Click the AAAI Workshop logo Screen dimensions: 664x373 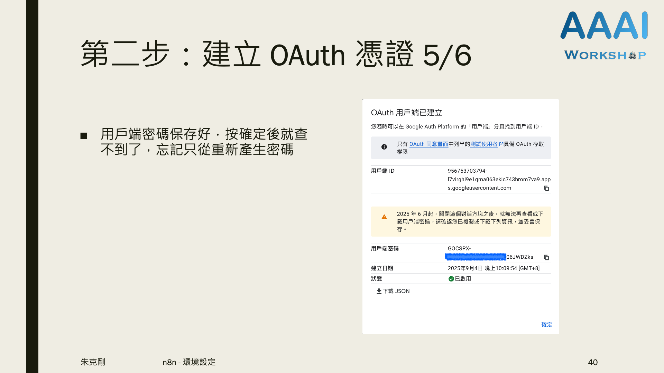click(x=604, y=35)
